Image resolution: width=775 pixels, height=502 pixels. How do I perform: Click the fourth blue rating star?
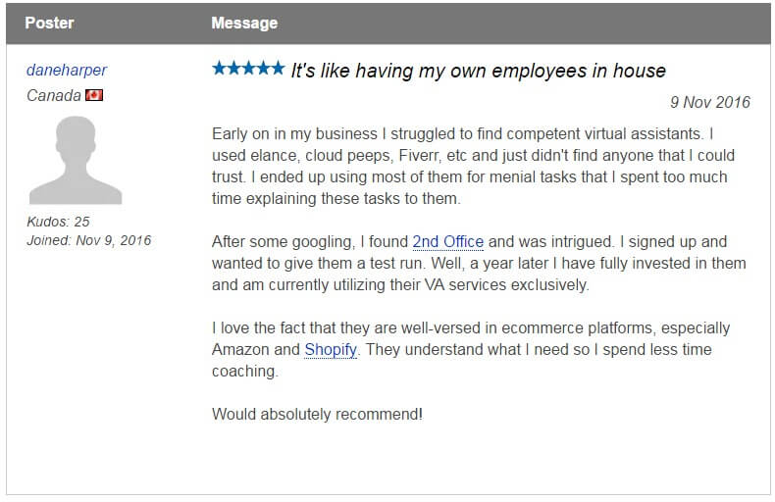(x=264, y=69)
